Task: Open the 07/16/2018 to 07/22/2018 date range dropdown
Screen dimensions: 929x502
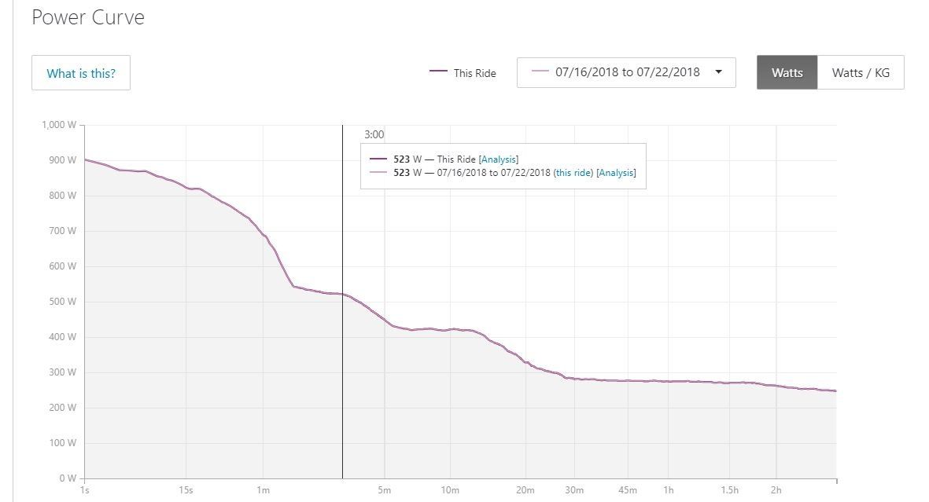Action: [626, 72]
